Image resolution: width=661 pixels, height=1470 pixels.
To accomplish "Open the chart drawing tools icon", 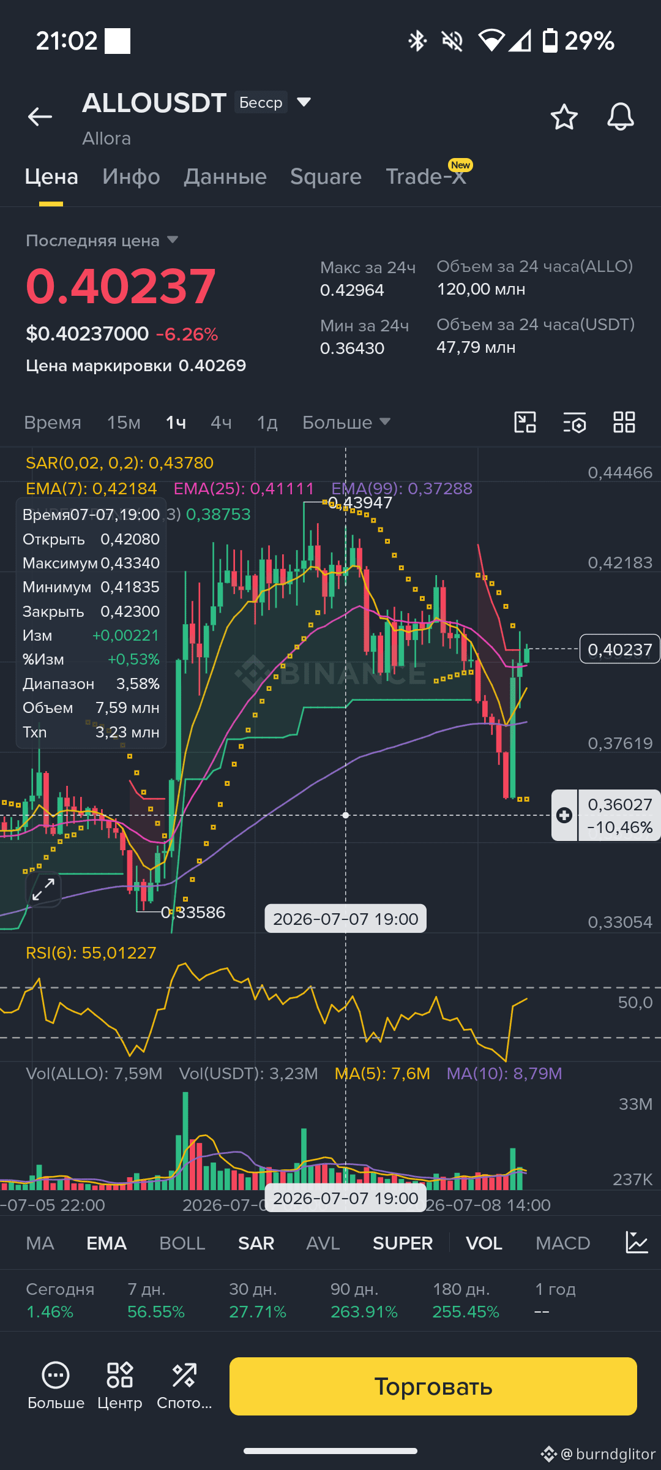I will [x=525, y=422].
